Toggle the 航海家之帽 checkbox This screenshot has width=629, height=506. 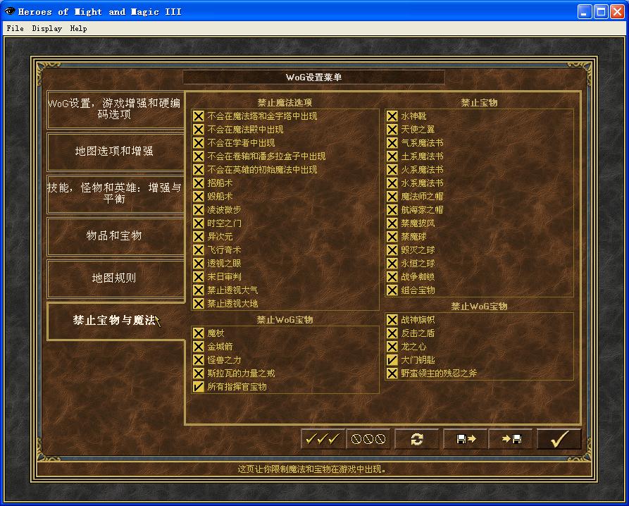pos(392,209)
